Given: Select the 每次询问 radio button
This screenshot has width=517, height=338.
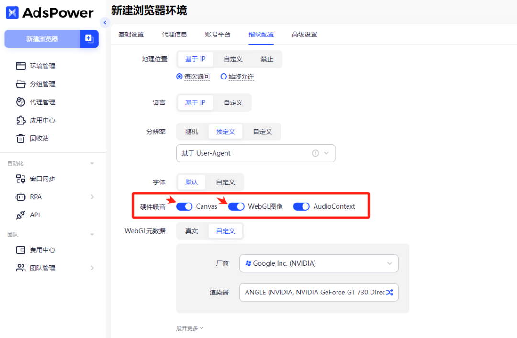Looking at the screenshot, I should coord(180,77).
